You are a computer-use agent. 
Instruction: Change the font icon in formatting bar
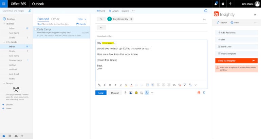click(x=99, y=85)
